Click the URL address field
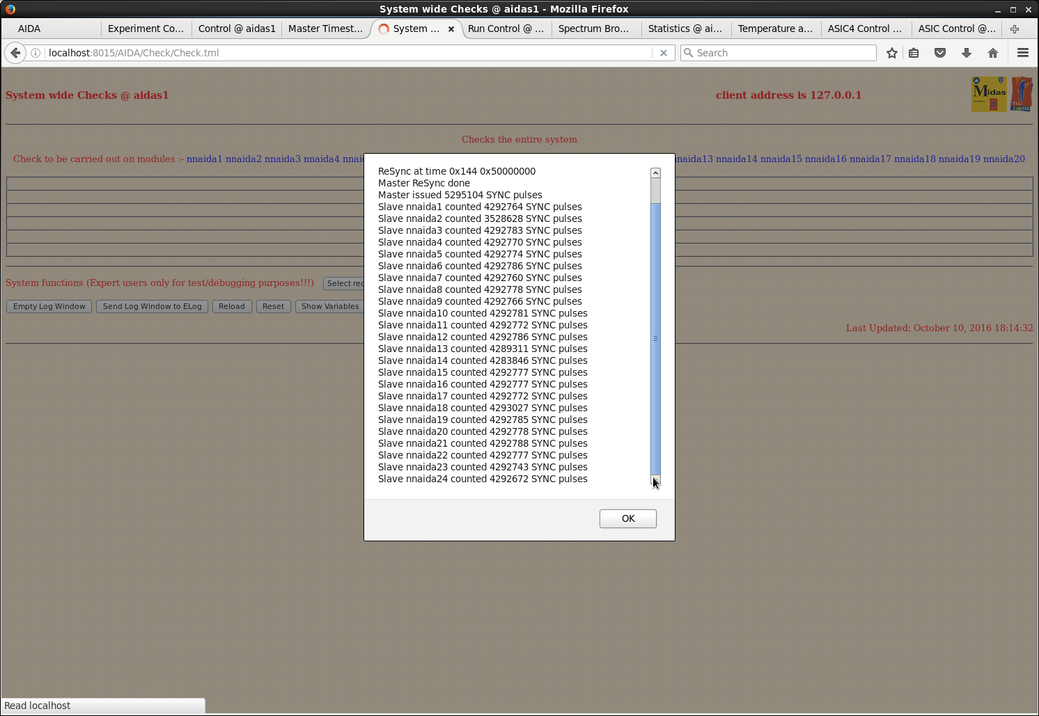The width and height of the screenshot is (1039, 716). coord(348,53)
